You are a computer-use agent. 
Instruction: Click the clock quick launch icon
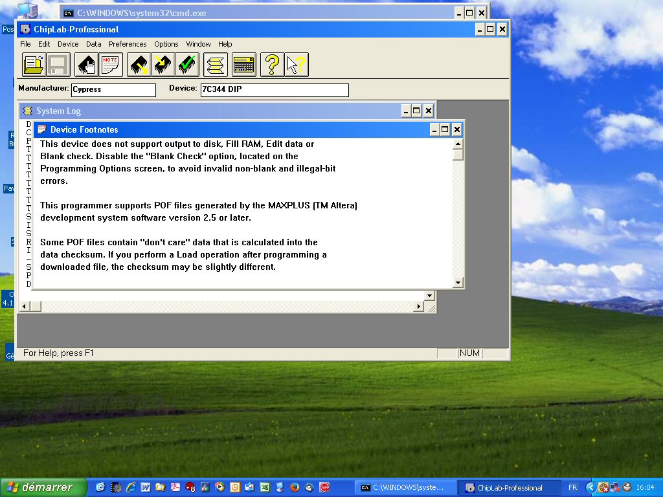pyautogui.click(x=234, y=487)
